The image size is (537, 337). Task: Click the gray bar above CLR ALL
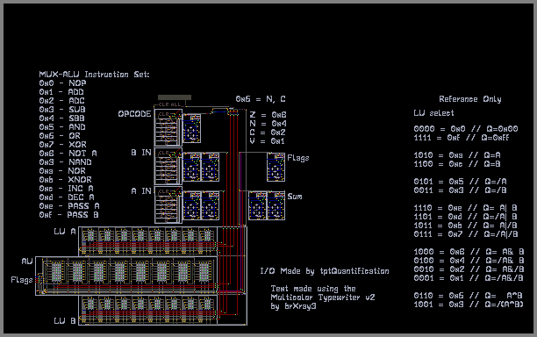175,97
